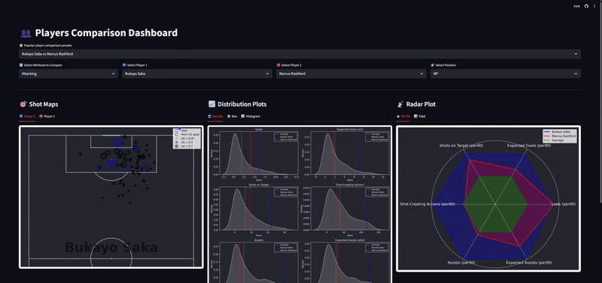This screenshot has height=283, width=602.
Task: Open the three-dot main menu icon
Action: tap(594, 6)
